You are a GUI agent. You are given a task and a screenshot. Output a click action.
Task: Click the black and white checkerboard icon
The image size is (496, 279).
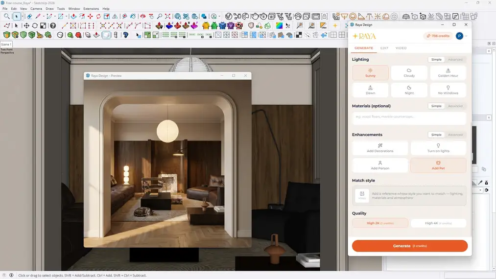pyautogui.click(x=299, y=35)
